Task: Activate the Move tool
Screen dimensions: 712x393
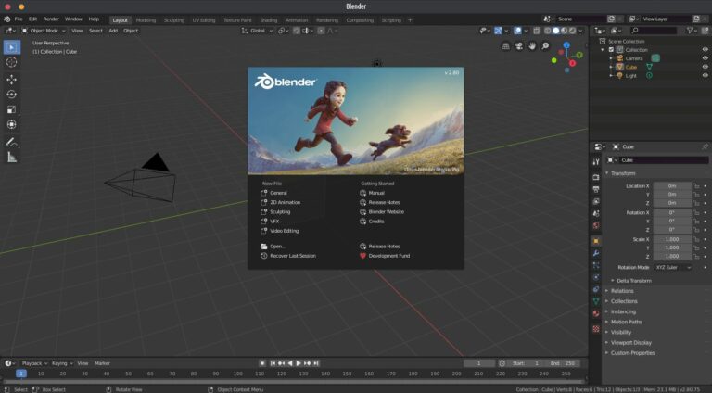Action: pos(11,79)
